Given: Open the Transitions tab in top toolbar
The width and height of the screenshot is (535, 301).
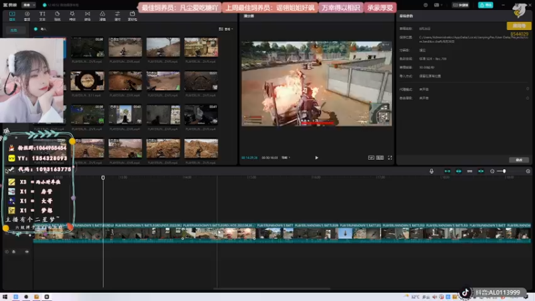Looking at the screenshot, I should 88,15.
